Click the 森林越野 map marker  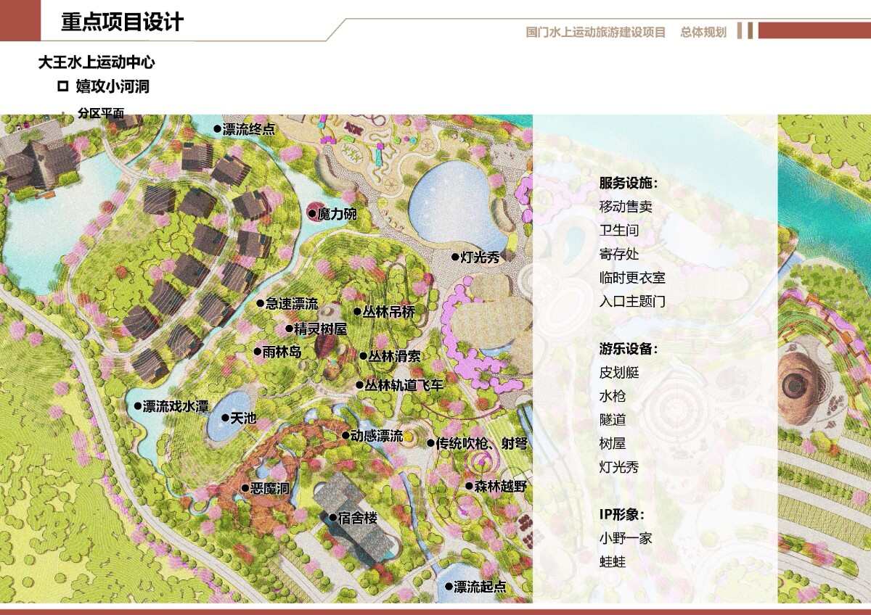point(469,486)
